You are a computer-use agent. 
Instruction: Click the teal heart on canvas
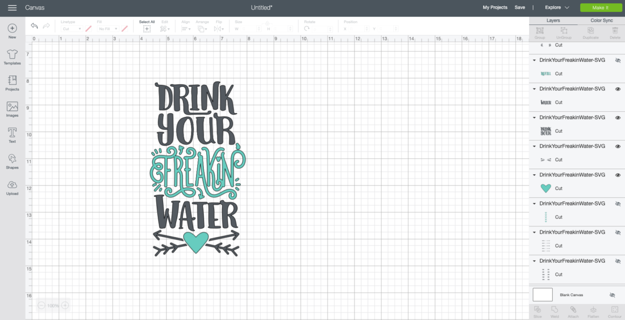click(x=196, y=242)
